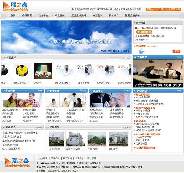This screenshot has width=184, height=173.
Task: Open the office photo in 企业安防
Action: click(x=66, y=100)
